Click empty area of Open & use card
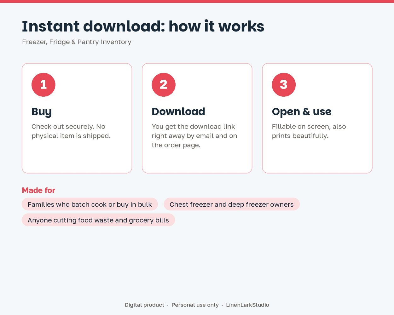 point(317,157)
